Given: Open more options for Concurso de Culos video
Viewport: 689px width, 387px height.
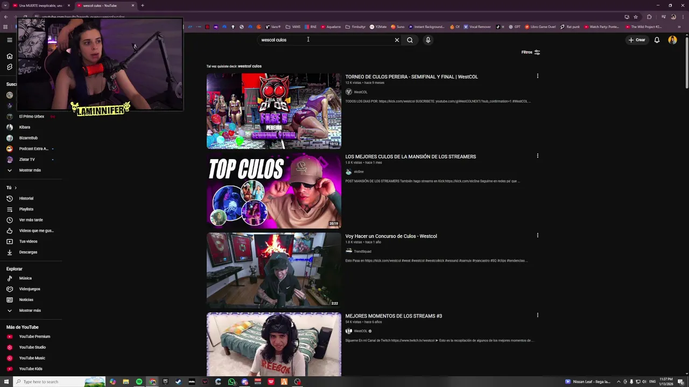Looking at the screenshot, I should (537, 235).
